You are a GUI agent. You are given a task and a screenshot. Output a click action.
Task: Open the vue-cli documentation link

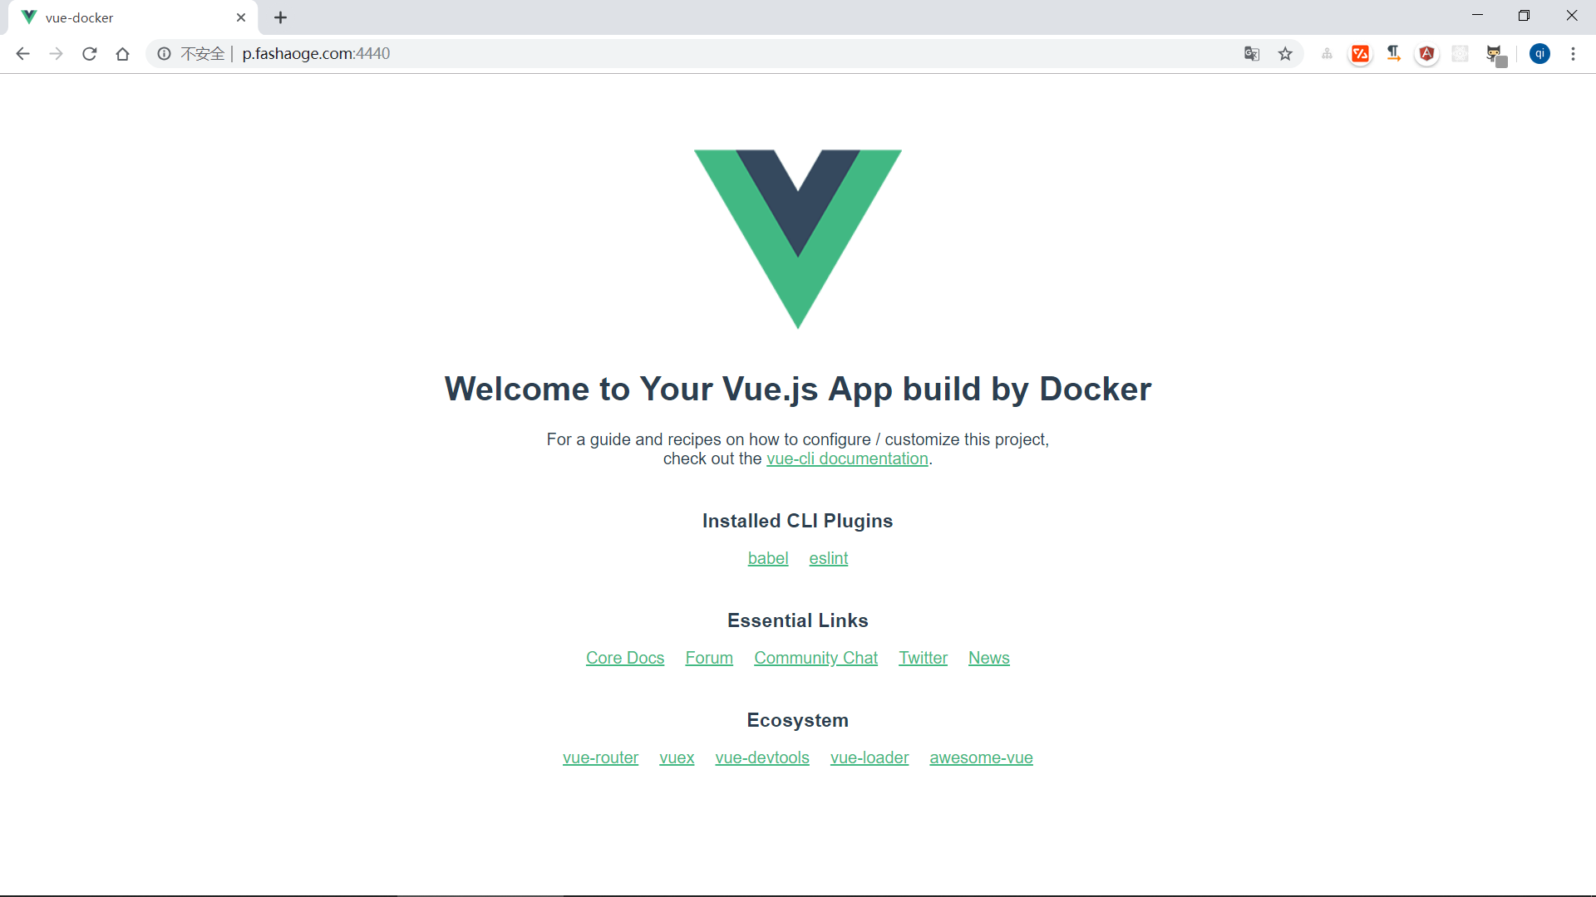[x=847, y=458]
